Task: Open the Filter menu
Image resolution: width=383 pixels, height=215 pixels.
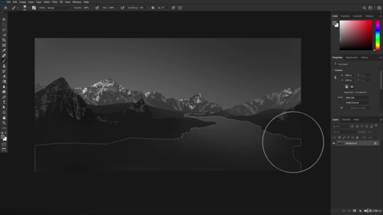Action: (x=54, y=2)
